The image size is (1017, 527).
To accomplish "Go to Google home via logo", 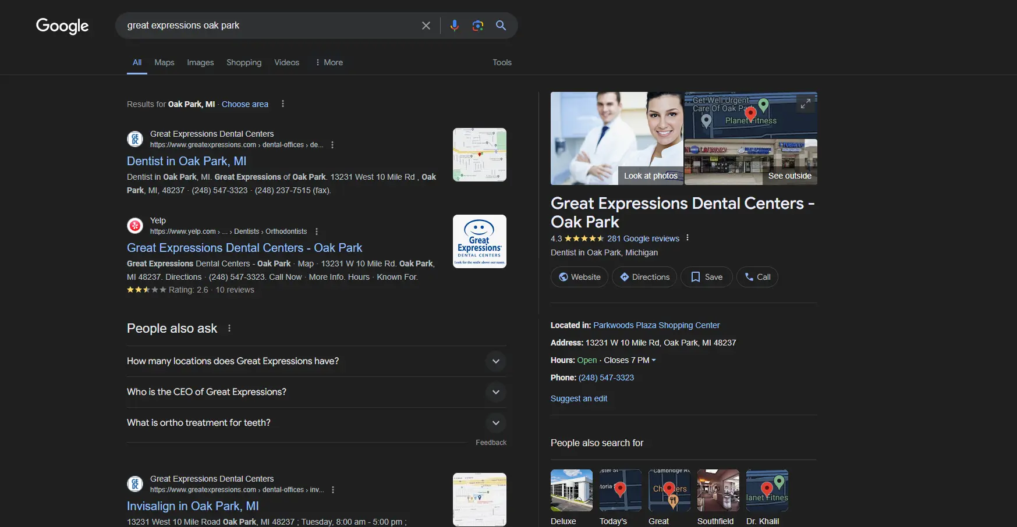I will click(x=62, y=26).
